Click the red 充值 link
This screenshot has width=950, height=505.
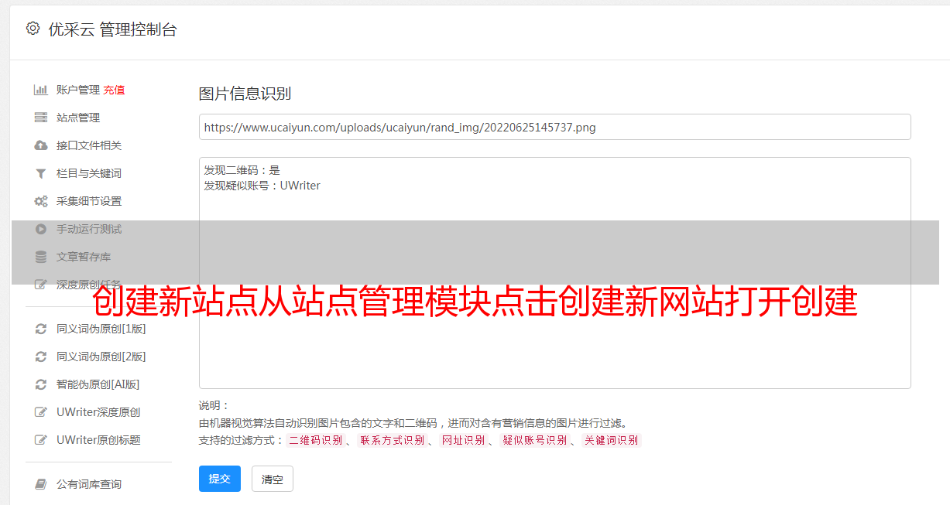click(x=114, y=90)
